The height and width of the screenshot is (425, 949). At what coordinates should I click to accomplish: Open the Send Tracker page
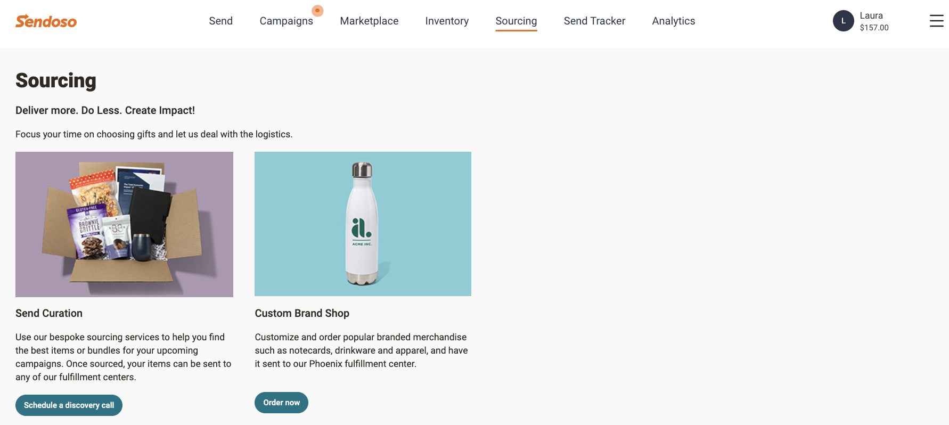tap(594, 21)
